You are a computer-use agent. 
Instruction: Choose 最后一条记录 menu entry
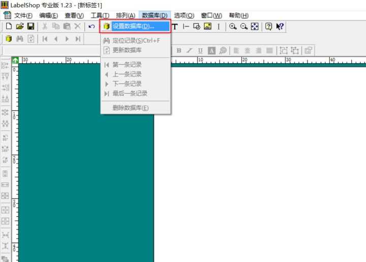(x=135, y=94)
